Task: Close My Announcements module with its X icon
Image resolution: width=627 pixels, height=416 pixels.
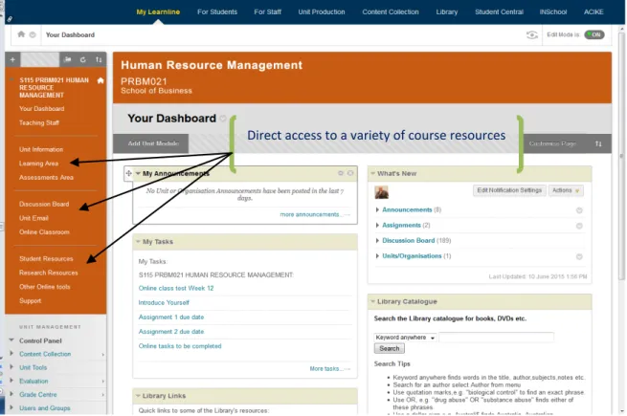Action: point(350,173)
